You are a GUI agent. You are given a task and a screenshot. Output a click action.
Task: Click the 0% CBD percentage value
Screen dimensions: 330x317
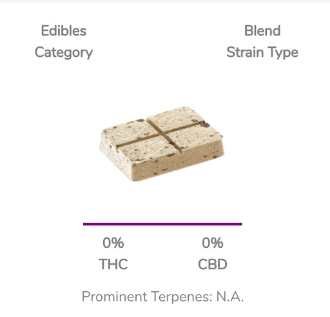coord(213,243)
